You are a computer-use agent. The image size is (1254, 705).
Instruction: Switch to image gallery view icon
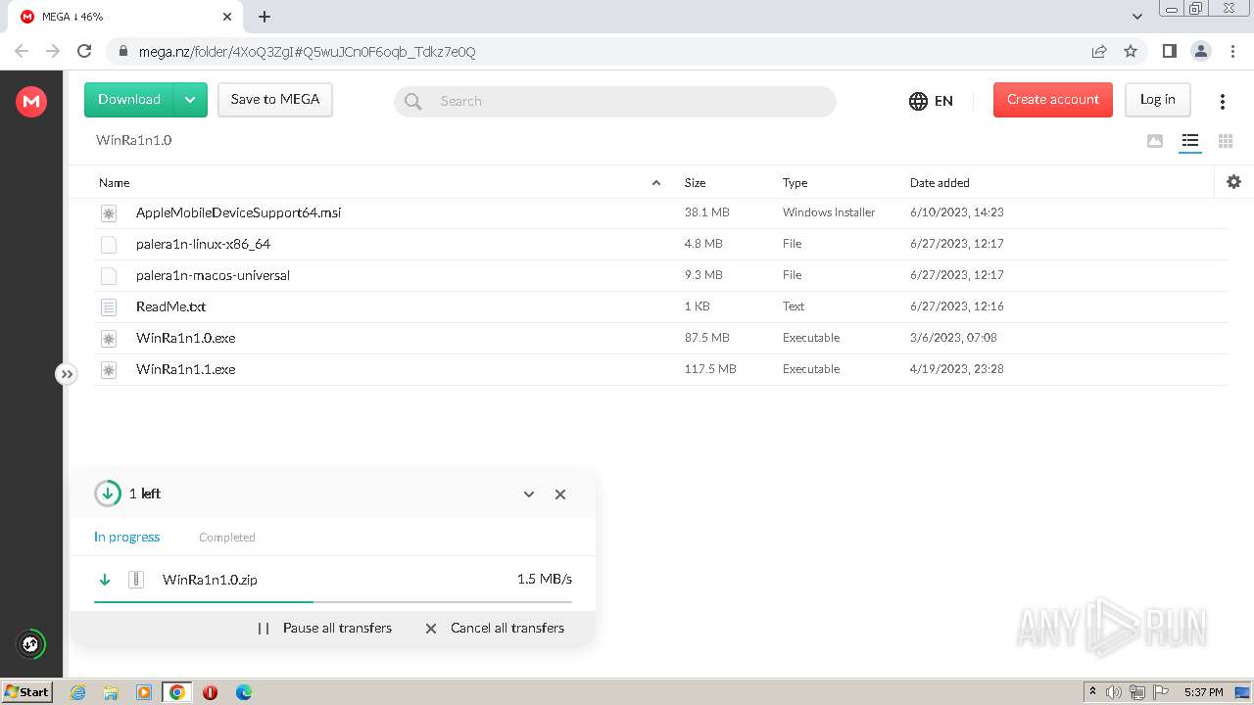pos(1155,141)
